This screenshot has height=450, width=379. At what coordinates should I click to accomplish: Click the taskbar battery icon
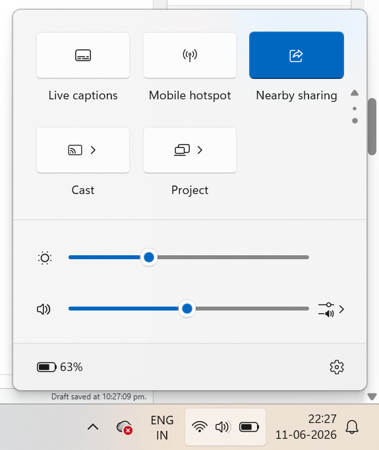pyautogui.click(x=249, y=427)
